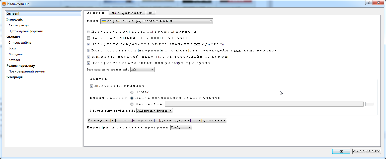Viewport: 386px width, 159px height.
Task: Click 'Скинути інформацію про всі підтверджуючі повідомлення' button
Action: pyautogui.click(x=157, y=120)
